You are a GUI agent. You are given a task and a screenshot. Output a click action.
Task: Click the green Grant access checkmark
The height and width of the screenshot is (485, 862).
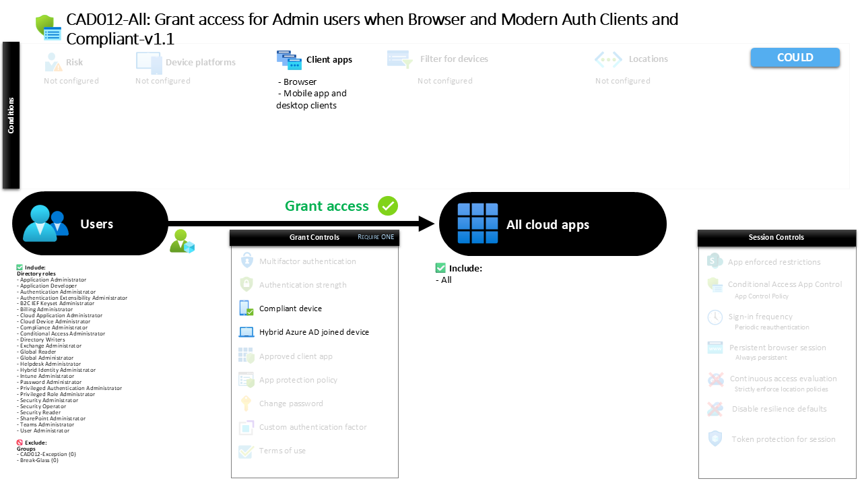[x=387, y=206]
